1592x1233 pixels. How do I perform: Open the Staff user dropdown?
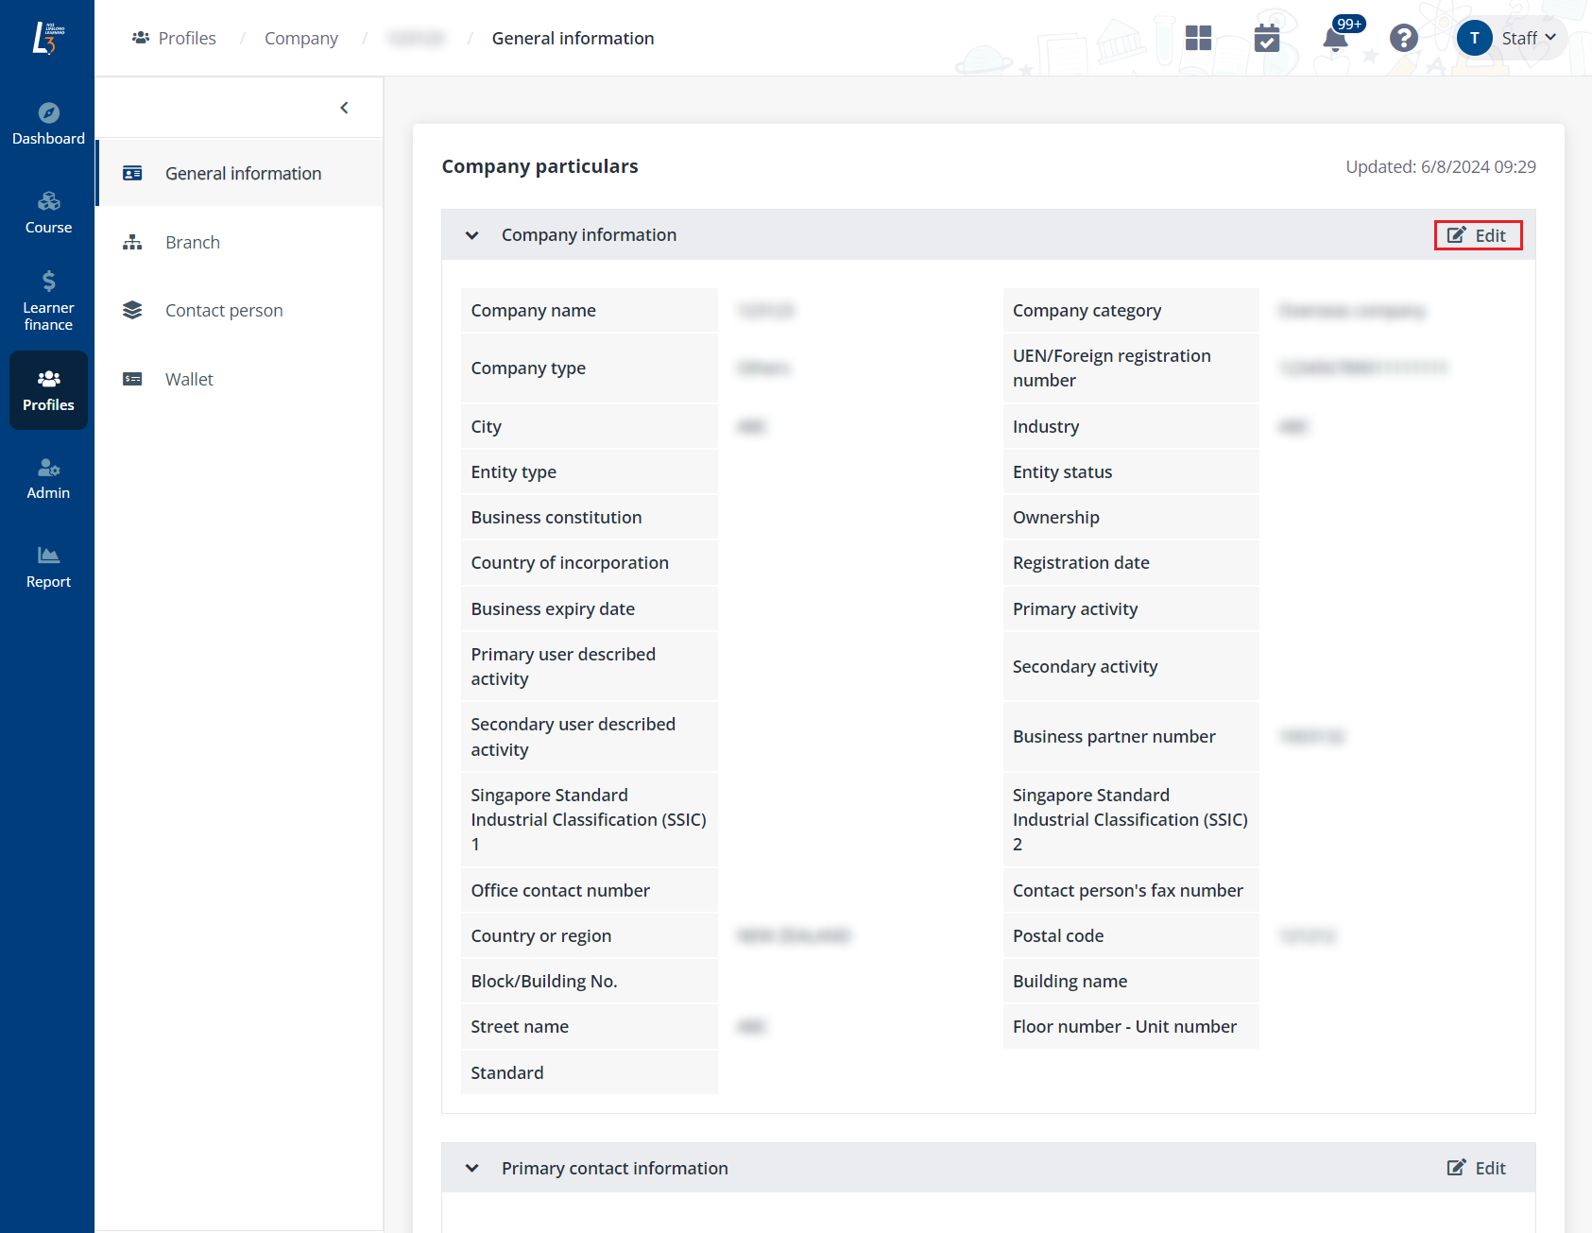coord(1512,39)
